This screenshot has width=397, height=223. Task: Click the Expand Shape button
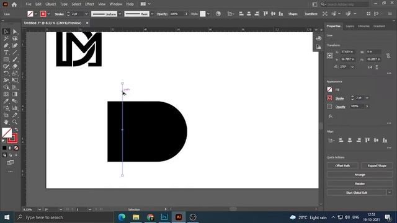point(377,165)
